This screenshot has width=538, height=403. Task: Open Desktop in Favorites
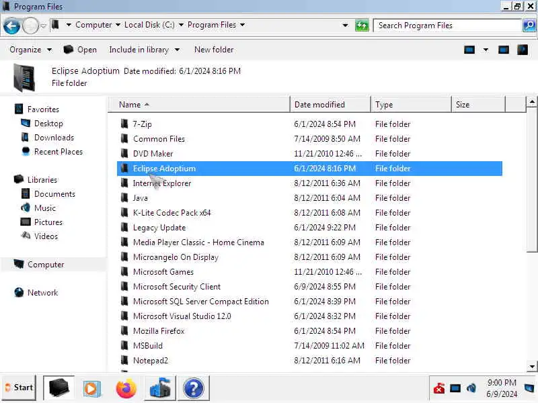pyautogui.click(x=42, y=124)
